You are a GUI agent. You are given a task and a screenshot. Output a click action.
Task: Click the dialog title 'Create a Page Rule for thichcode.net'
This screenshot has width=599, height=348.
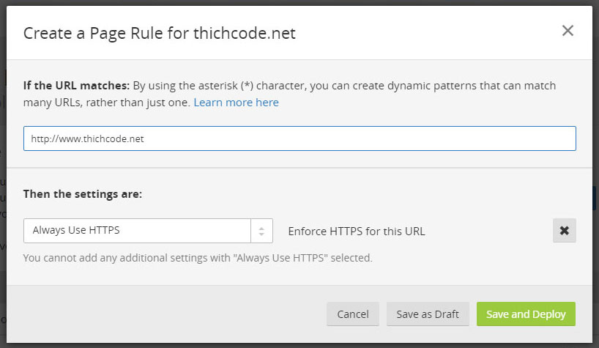160,33
